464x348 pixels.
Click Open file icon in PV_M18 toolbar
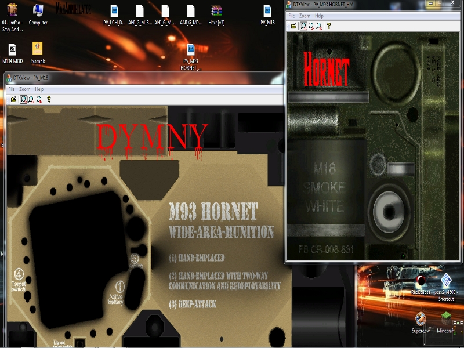(x=13, y=99)
